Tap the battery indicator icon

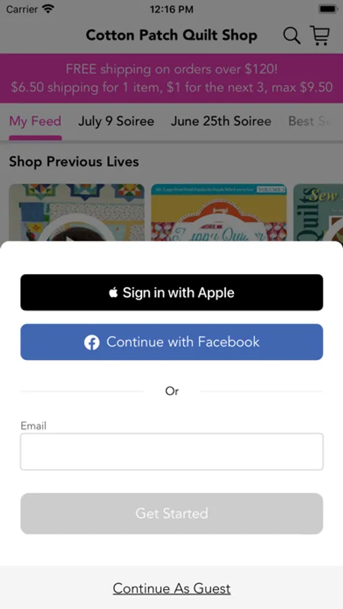328,9
